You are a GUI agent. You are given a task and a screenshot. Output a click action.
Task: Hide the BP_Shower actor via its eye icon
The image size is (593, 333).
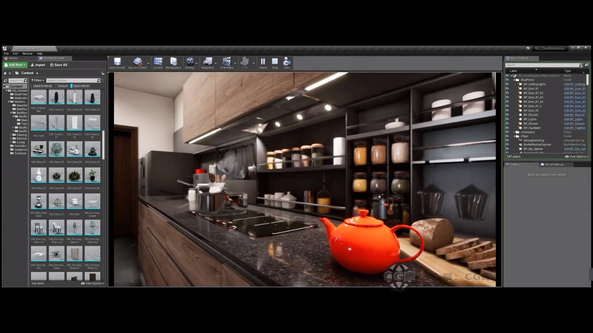tap(507, 124)
